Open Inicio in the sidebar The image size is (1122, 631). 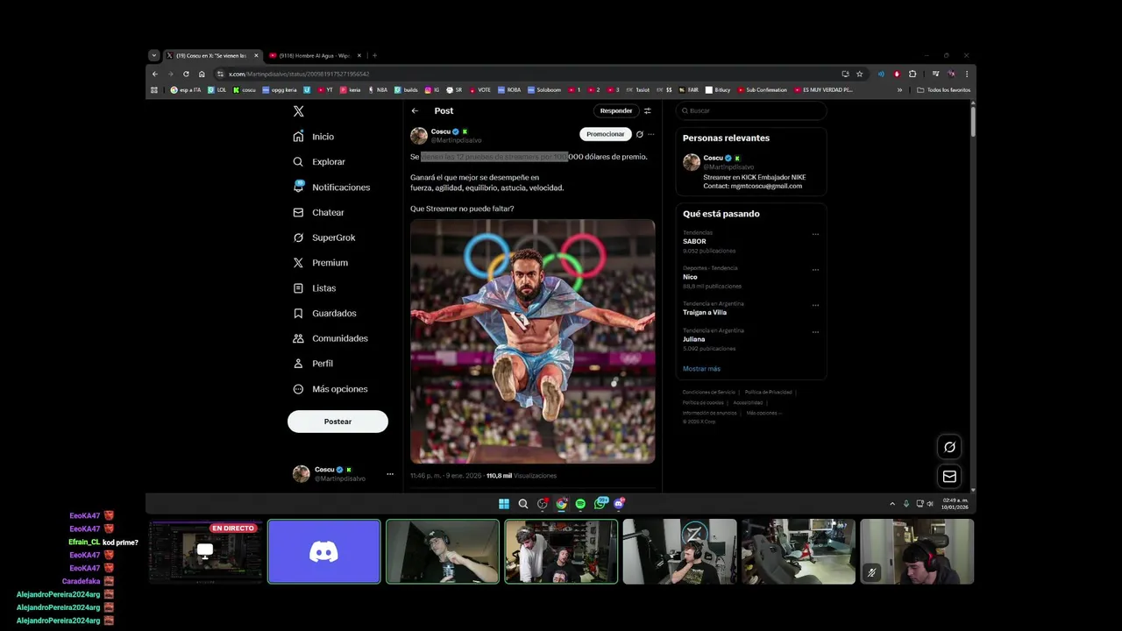314,137
